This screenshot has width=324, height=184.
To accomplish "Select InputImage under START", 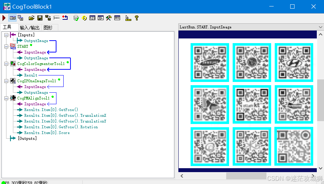I will [35, 52].
